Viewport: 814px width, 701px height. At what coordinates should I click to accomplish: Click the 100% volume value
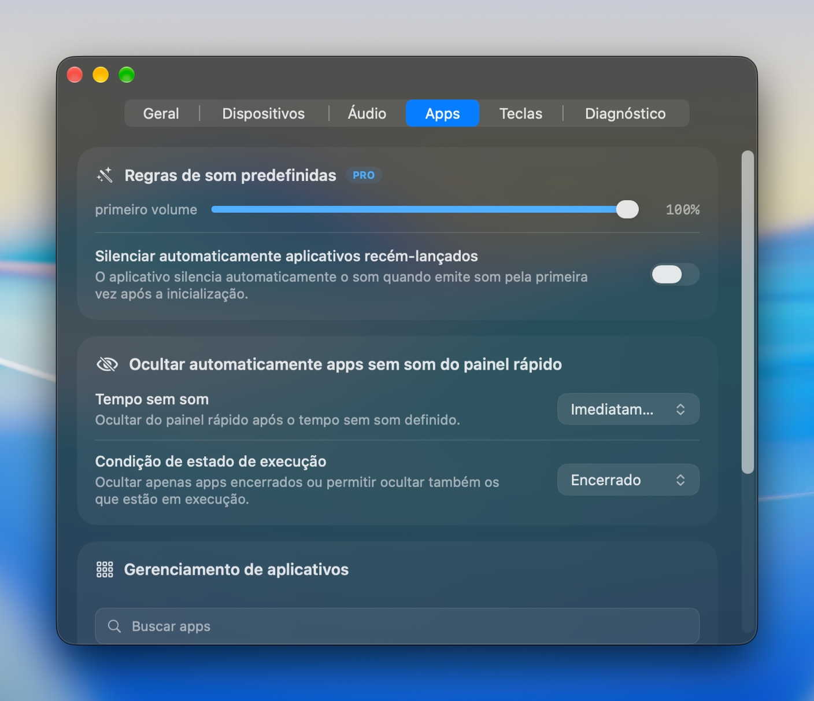coord(683,210)
